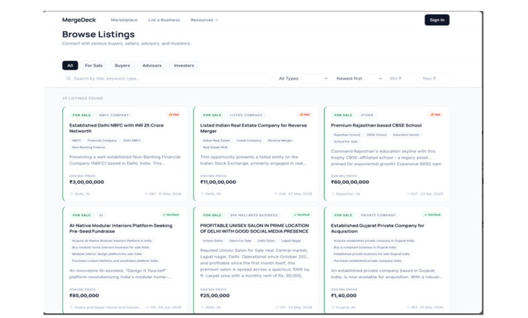This screenshot has width=528, height=318.
Task: Open Established Gujarat Private Company listing
Action: (x=378, y=228)
